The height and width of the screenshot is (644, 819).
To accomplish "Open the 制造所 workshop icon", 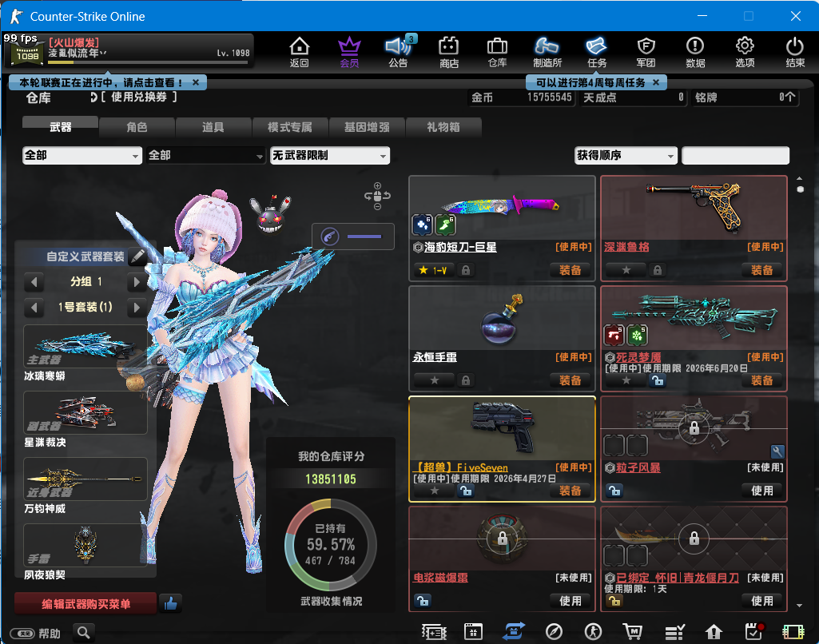I will [547, 52].
